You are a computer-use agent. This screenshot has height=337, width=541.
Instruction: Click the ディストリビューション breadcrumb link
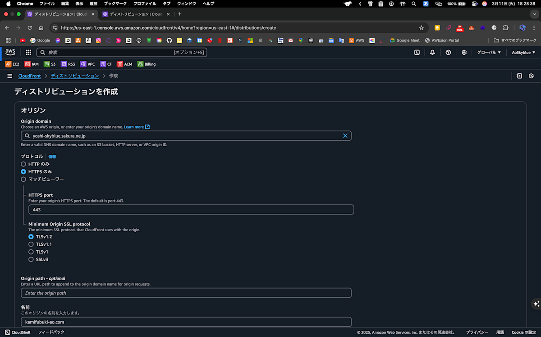tap(75, 76)
